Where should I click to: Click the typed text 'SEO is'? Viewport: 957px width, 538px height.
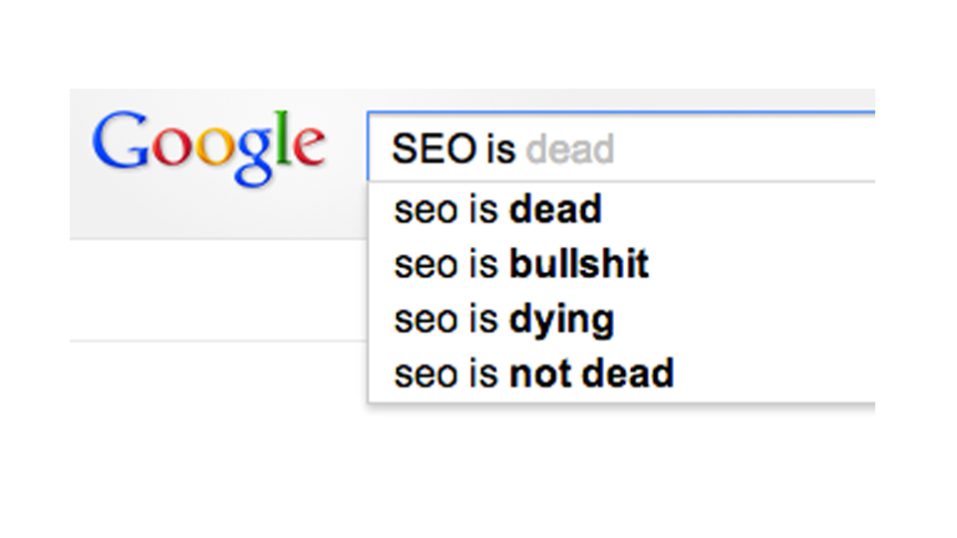454,149
